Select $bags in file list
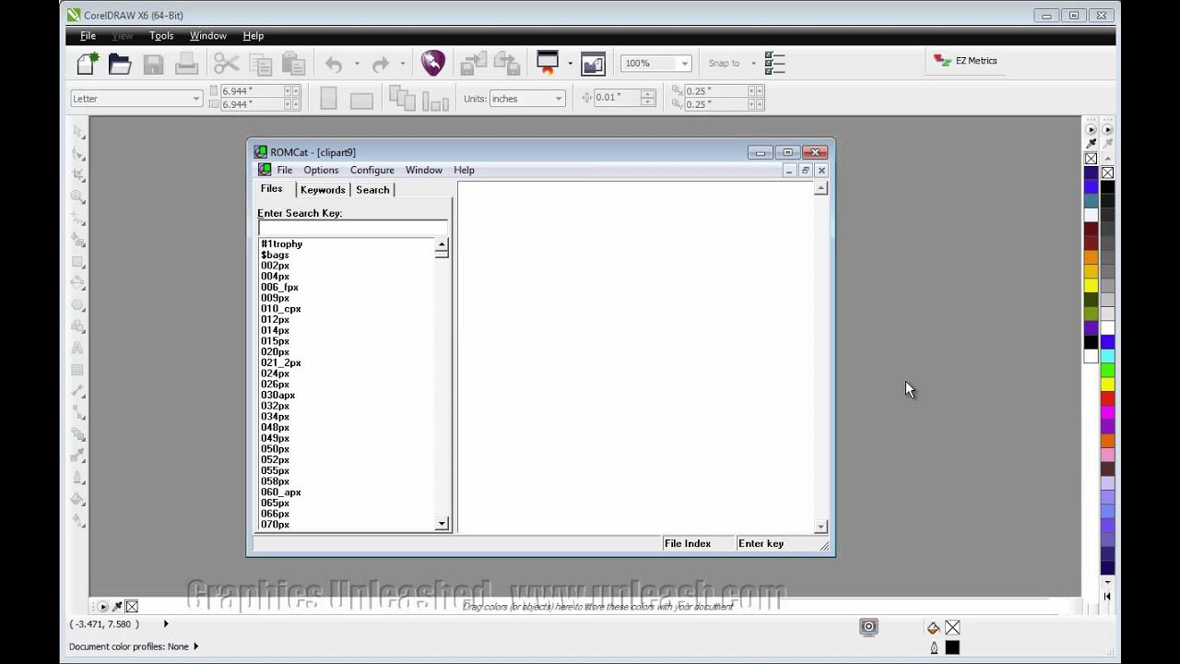 point(275,255)
